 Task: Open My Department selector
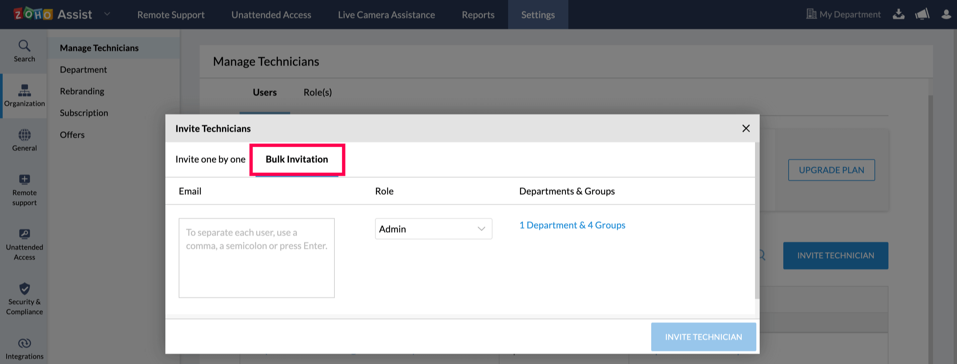(843, 15)
